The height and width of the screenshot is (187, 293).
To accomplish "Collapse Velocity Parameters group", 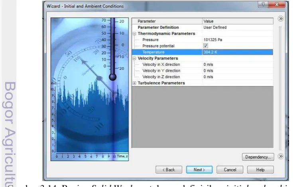I will pos(134,59).
